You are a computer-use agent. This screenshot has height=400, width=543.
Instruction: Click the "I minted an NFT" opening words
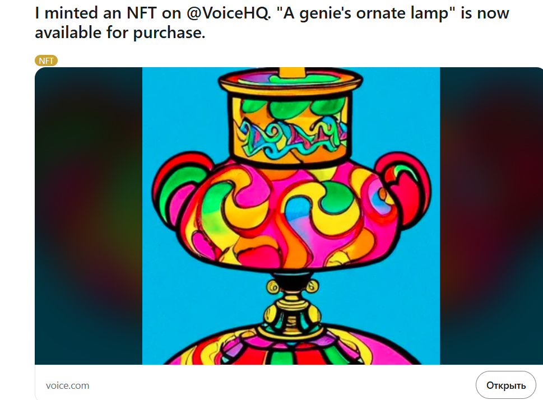coord(96,13)
